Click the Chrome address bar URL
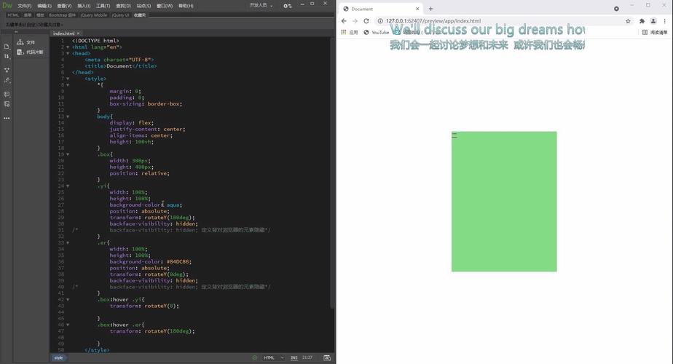Viewport: 673px width, 364px height. (x=433, y=21)
